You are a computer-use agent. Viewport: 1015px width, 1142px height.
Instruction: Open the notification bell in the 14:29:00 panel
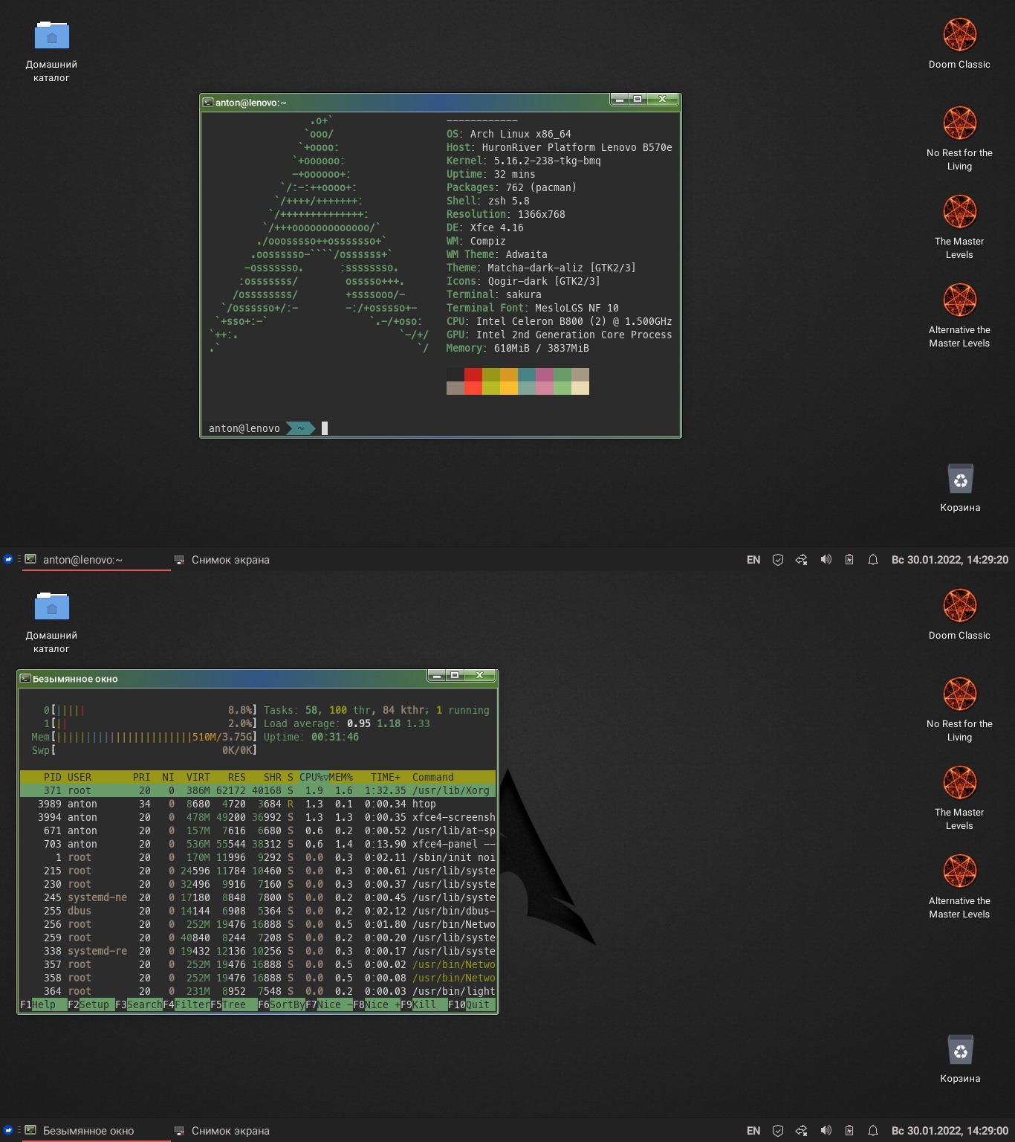coord(873,1131)
